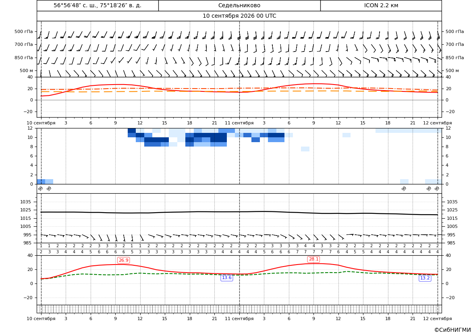
Task: Click the blue 13.2 minimum temperature label
Action: pyautogui.click(x=425, y=278)
